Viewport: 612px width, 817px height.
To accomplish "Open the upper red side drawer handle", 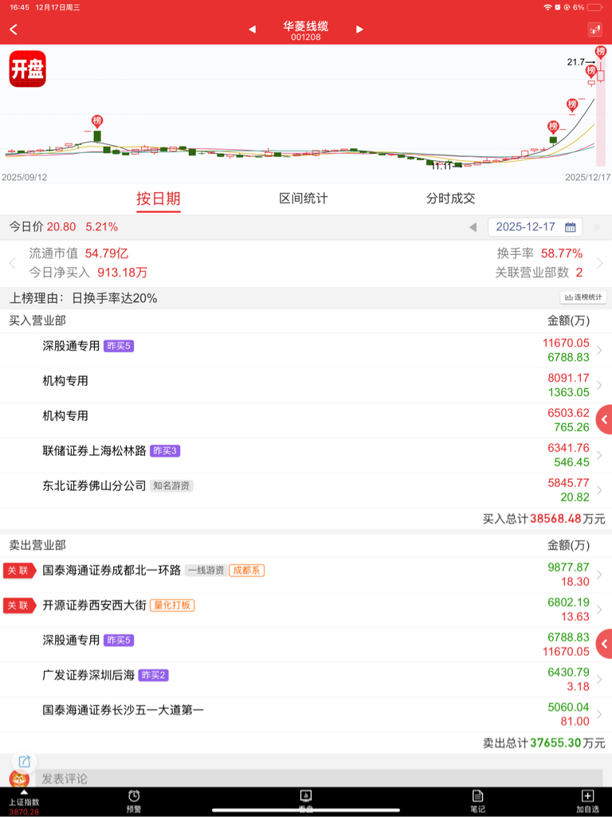I will pos(604,419).
